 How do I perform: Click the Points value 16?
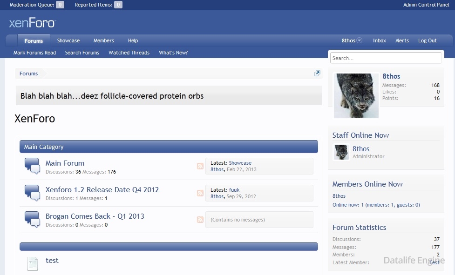[437, 98]
